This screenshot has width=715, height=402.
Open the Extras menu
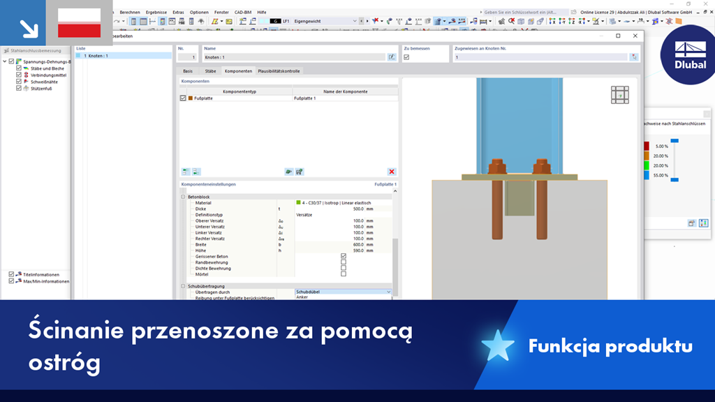coord(177,12)
